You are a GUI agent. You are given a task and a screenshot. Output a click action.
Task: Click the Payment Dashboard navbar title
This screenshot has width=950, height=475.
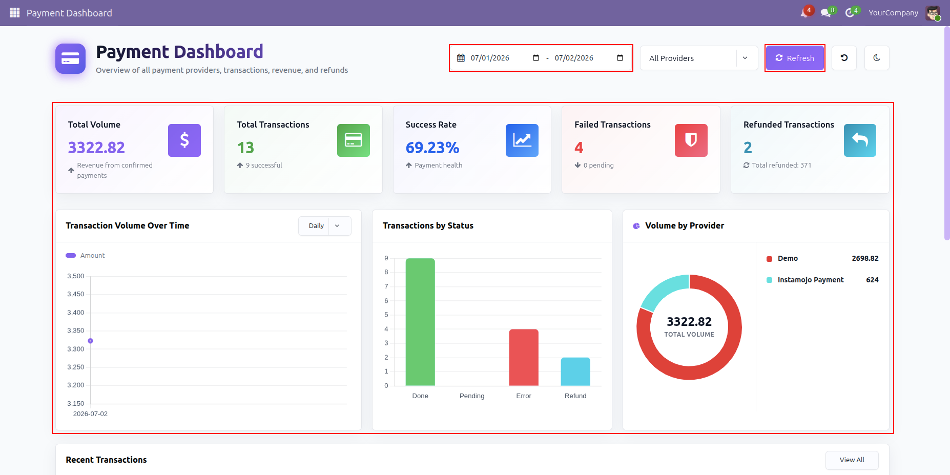click(69, 13)
